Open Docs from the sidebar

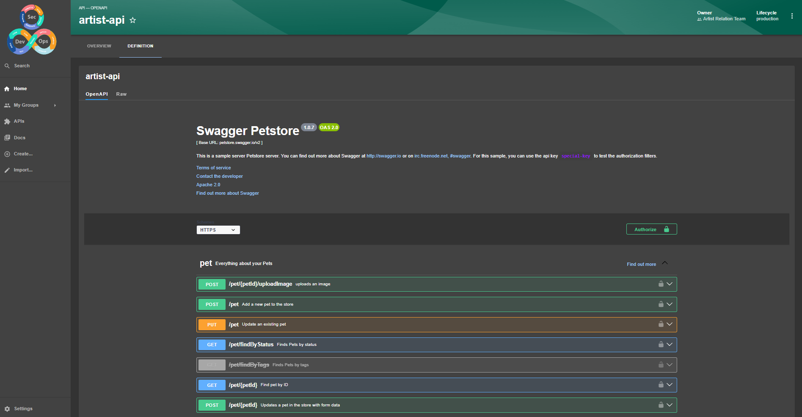pyautogui.click(x=19, y=138)
